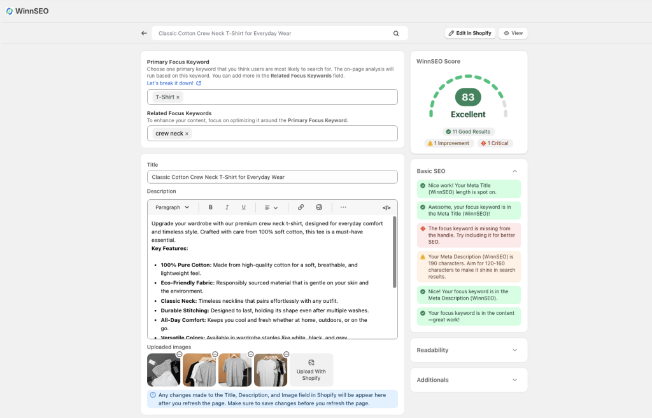Select the first folded t-shirts thumbnail
Viewport: 652px width, 418px height.
[x=164, y=370]
